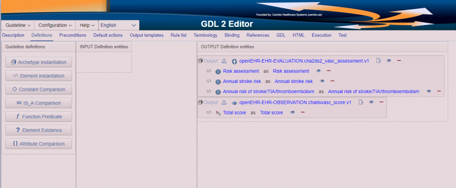
Task: Click the Archetype instantiation button
Action: 39,62
